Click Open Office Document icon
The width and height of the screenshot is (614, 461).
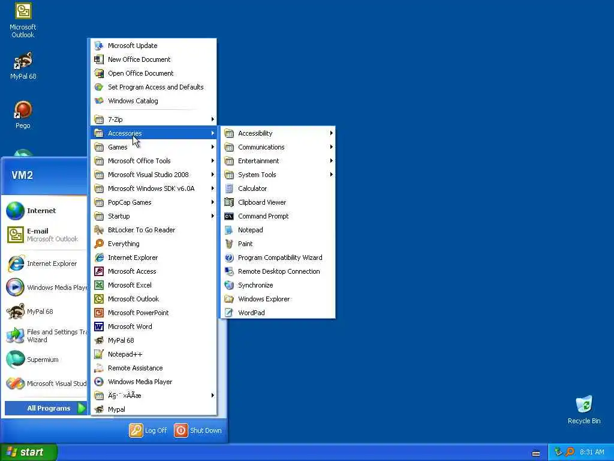(x=99, y=73)
